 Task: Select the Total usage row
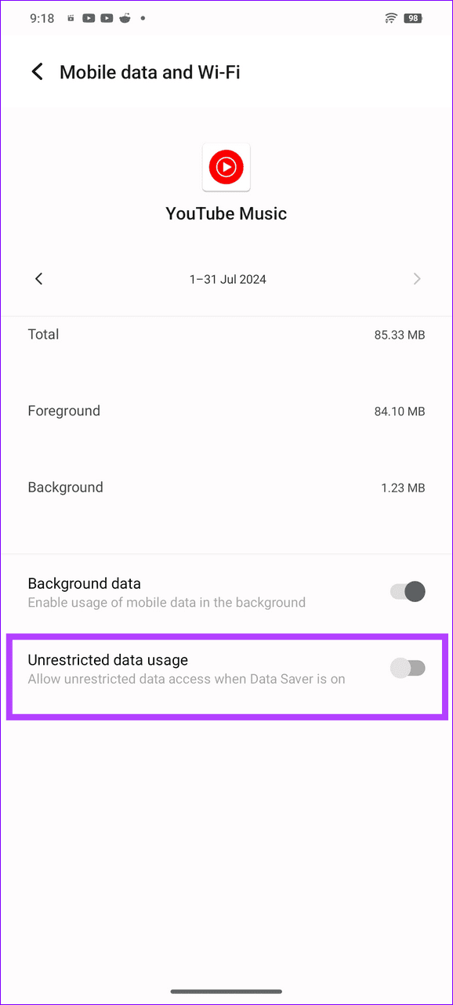[x=226, y=334]
